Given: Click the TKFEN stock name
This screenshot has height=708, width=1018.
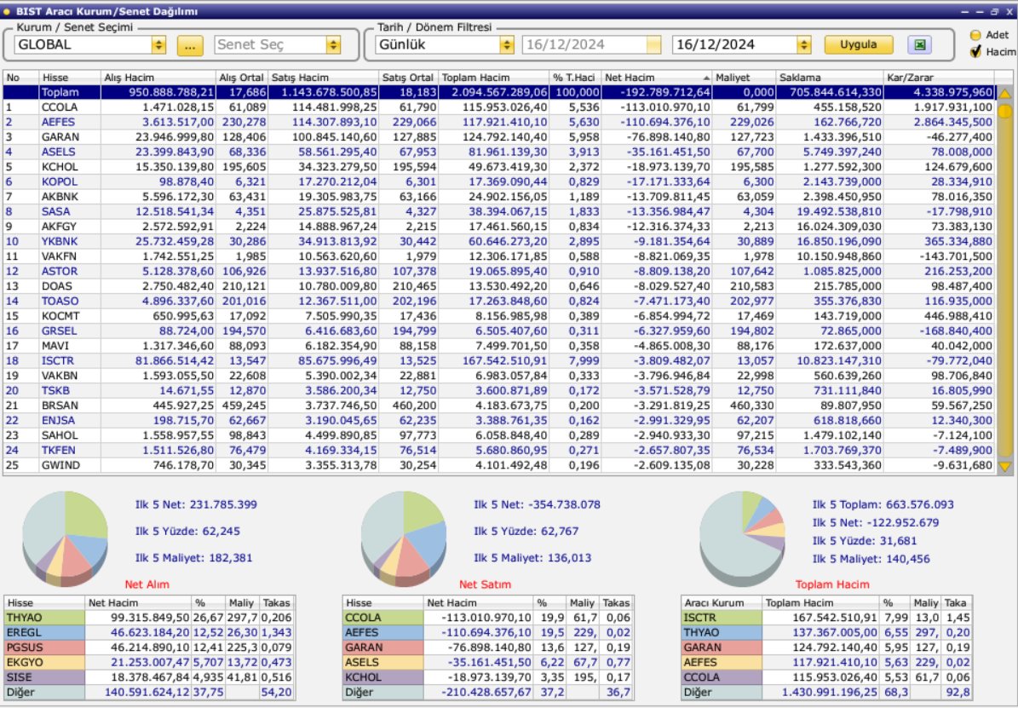Looking at the screenshot, I should coord(59,451).
